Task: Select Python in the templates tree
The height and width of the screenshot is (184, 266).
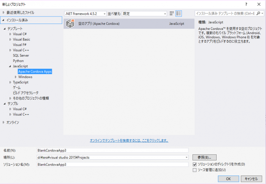Action: 18,61
